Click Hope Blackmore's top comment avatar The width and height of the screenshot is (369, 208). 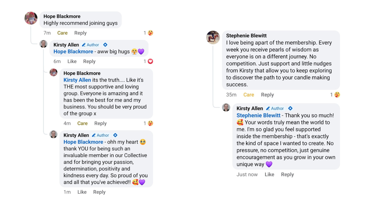tap(31, 18)
